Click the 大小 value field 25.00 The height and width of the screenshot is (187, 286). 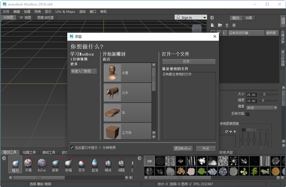click(251, 95)
